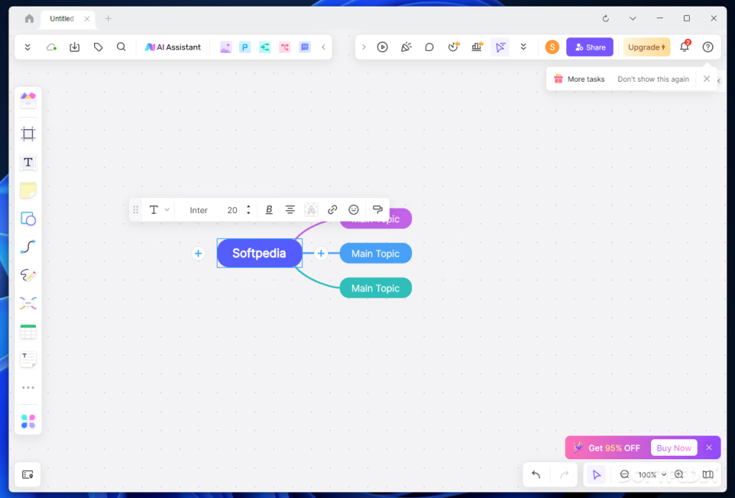
Task: Select the Shapes tool
Action: pos(28,219)
